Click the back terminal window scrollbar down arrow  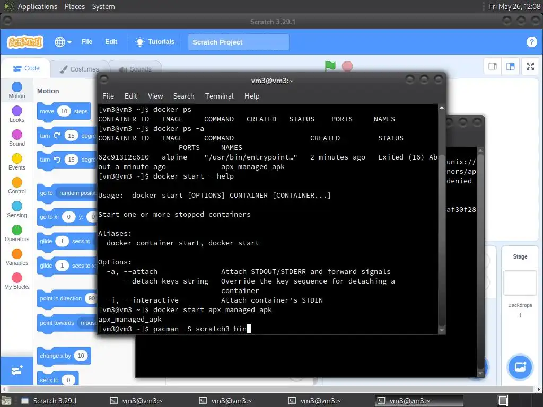[x=480, y=373]
